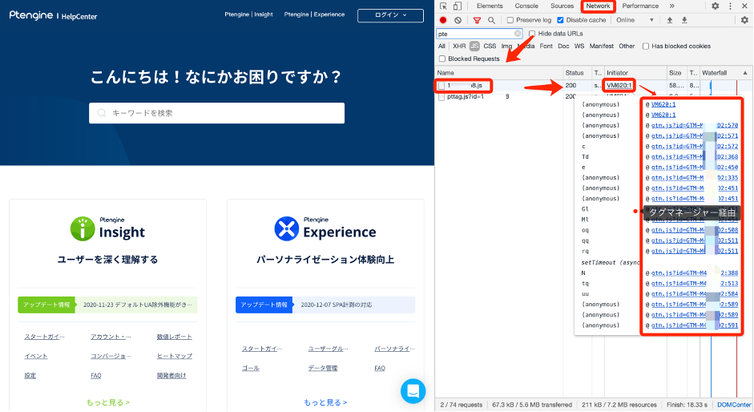The image size is (754, 412).
Task: Select the Network tab
Action: click(598, 6)
